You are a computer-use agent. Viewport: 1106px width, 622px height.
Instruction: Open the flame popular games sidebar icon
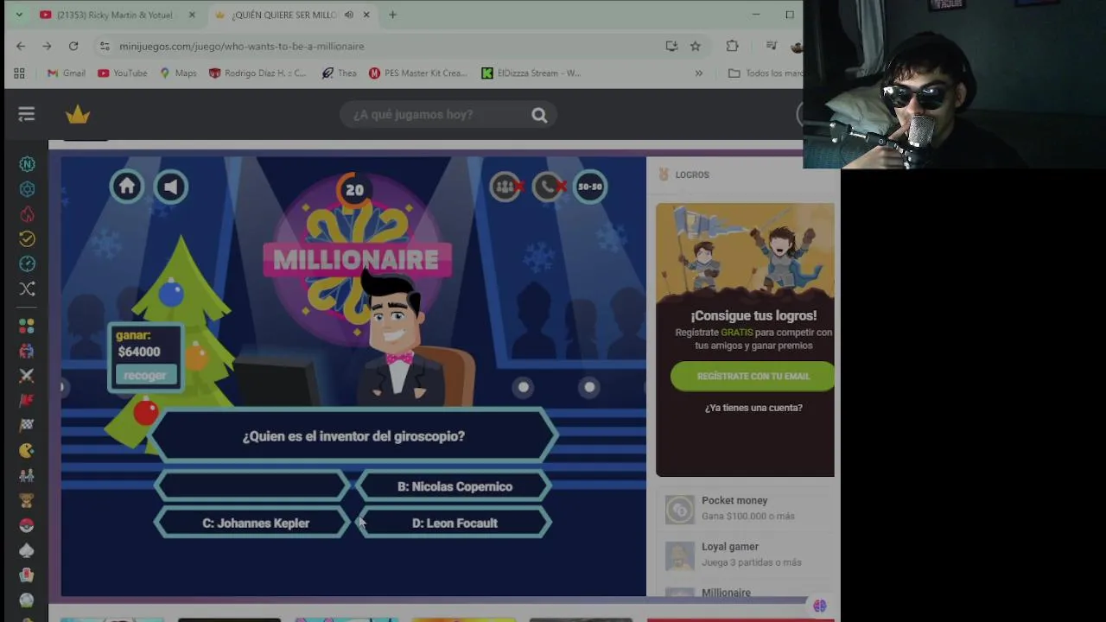click(x=27, y=214)
